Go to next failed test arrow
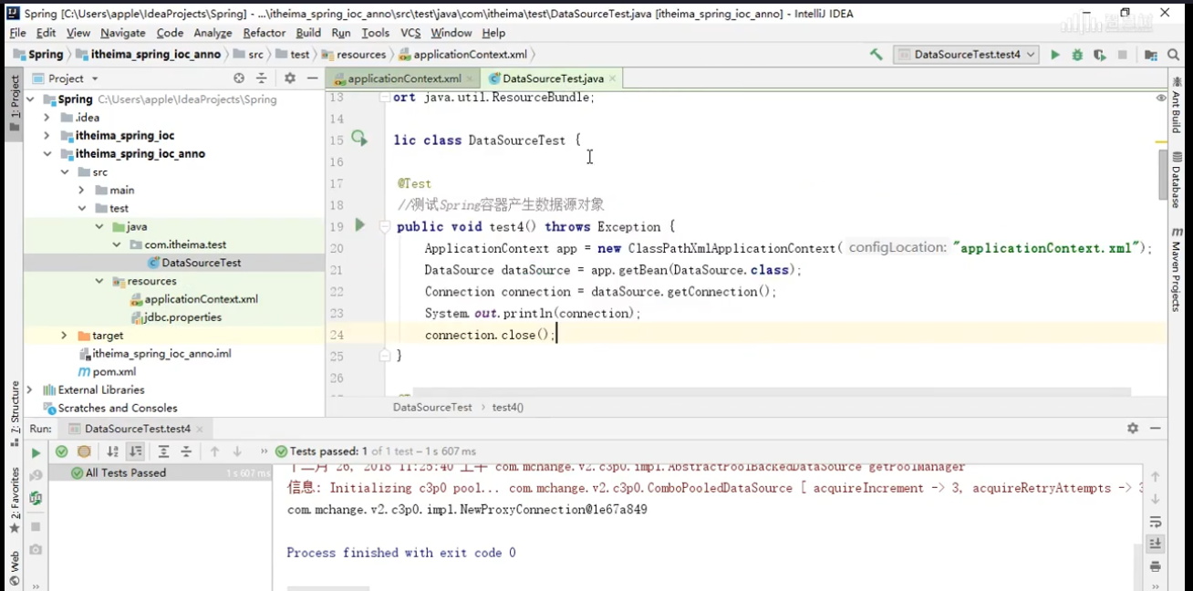 (237, 451)
